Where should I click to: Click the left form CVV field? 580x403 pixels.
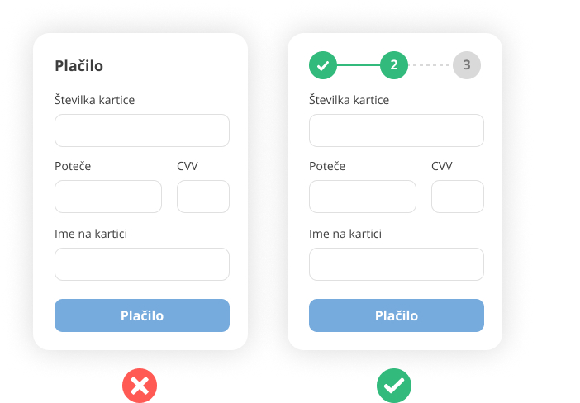click(x=203, y=197)
